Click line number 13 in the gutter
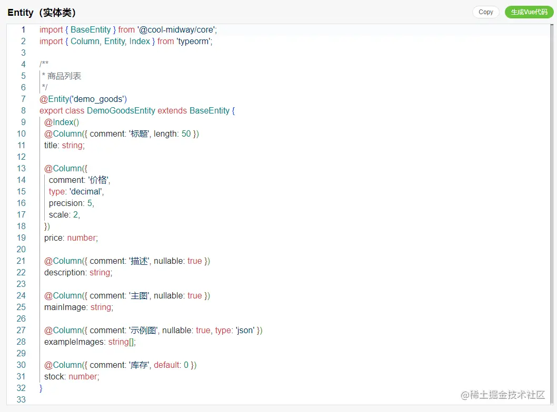The height and width of the screenshot is (412, 557). click(21, 168)
